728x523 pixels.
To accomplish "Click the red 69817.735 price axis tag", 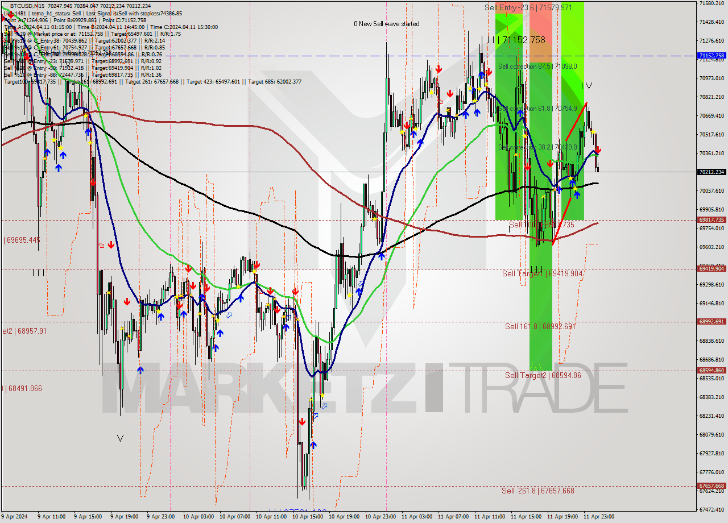I will pyautogui.click(x=711, y=220).
